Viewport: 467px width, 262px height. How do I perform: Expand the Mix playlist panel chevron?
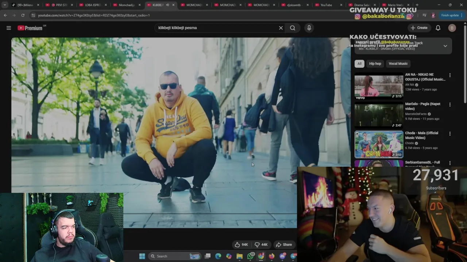[445, 46]
